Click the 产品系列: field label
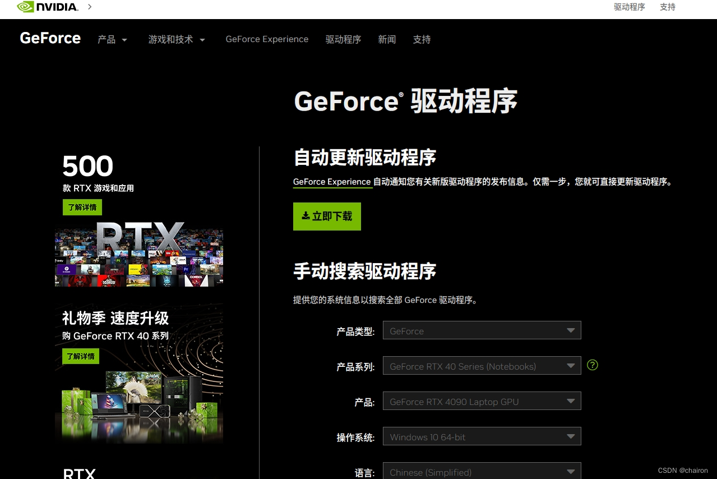 [x=355, y=367]
